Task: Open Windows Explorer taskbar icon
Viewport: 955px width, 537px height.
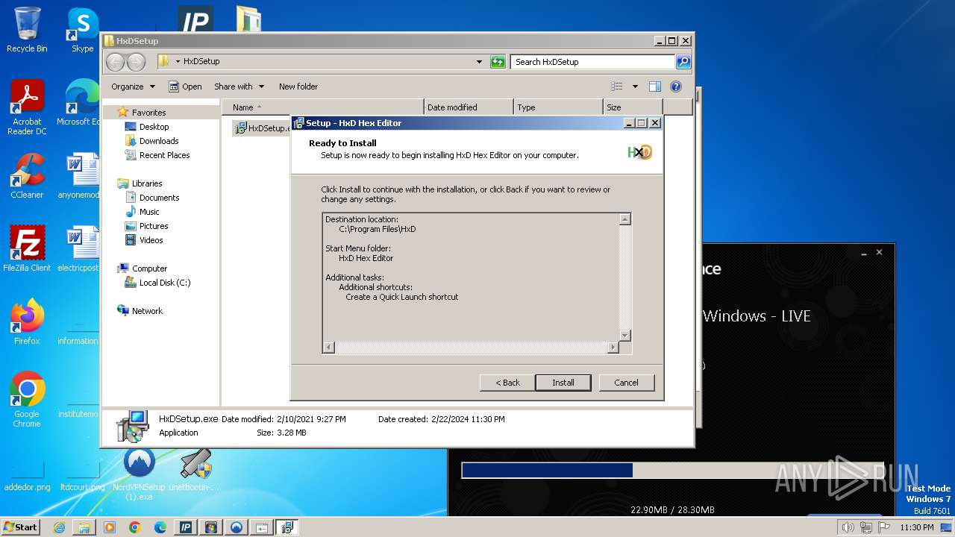Action: (x=84, y=527)
